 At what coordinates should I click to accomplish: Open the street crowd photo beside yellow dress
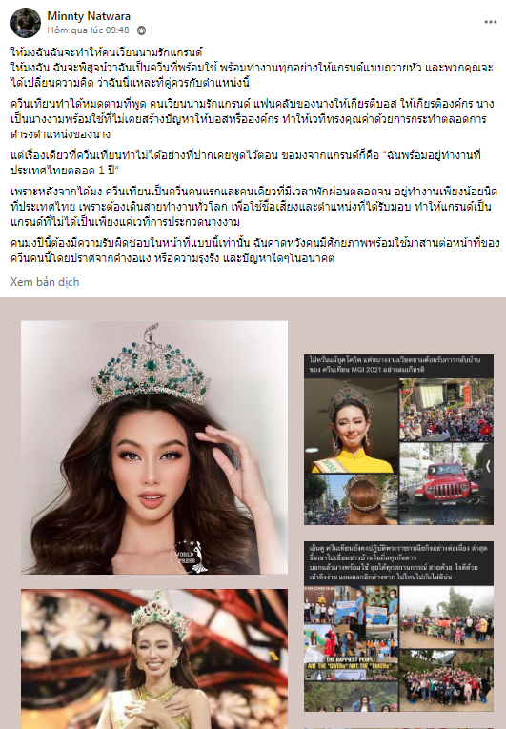[446, 410]
